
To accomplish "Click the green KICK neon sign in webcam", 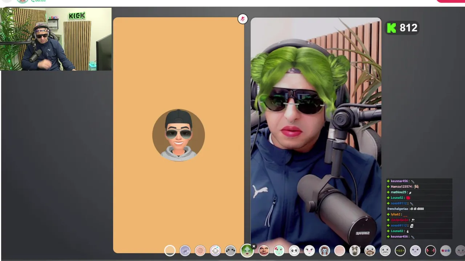I will click(x=77, y=16).
